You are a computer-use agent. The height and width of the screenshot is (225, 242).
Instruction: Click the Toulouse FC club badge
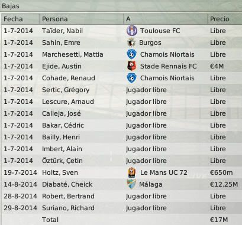(132, 31)
